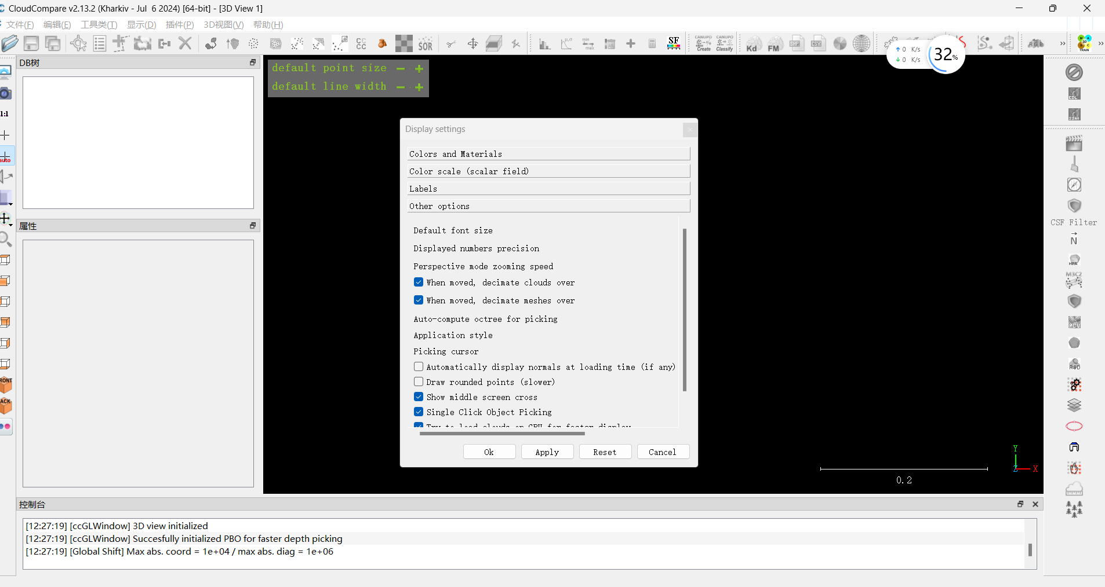Increase default point size with plus
The height and width of the screenshot is (587, 1105).
419,68
